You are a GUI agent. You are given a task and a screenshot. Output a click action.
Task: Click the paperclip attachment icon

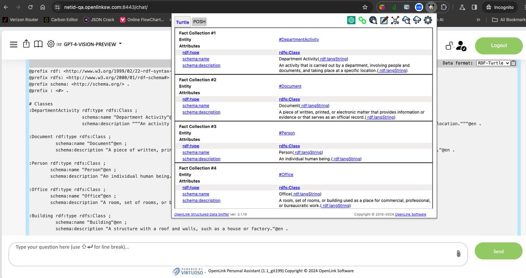pos(458,253)
